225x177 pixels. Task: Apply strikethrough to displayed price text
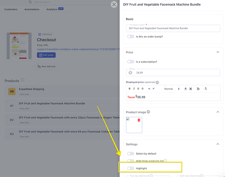click(x=143, y=89)
